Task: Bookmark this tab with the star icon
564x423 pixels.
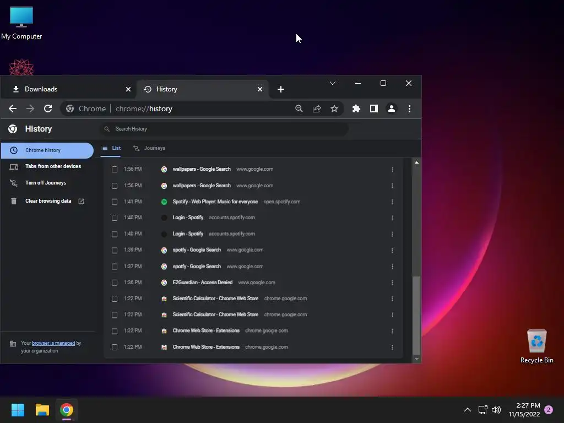Action: pos(334,109)
